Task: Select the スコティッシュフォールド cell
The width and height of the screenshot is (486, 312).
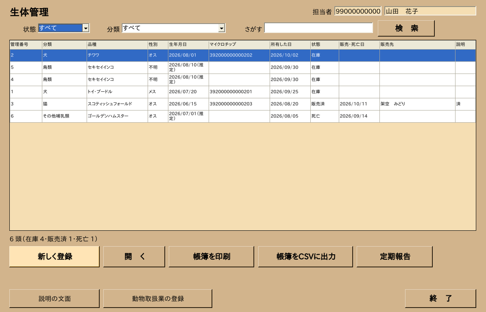Action: coord(117,104)
